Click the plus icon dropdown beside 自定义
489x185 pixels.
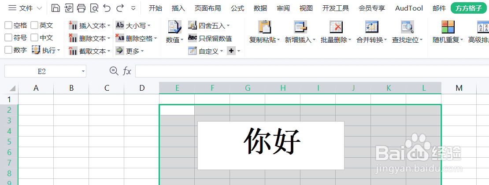click(234, 51)
